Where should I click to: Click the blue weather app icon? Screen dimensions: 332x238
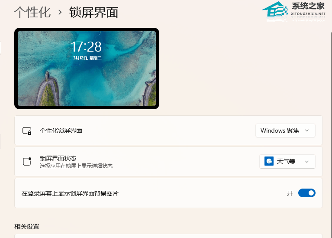pyautogui.click(x=269, y=161)
